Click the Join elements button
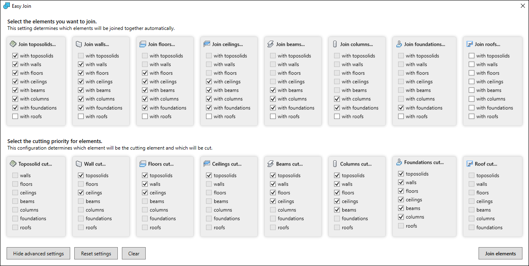This screenshot has width=529, height=266. 500,253
